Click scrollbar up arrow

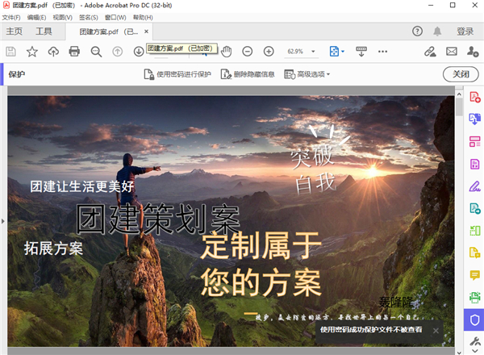pos(459,94)
